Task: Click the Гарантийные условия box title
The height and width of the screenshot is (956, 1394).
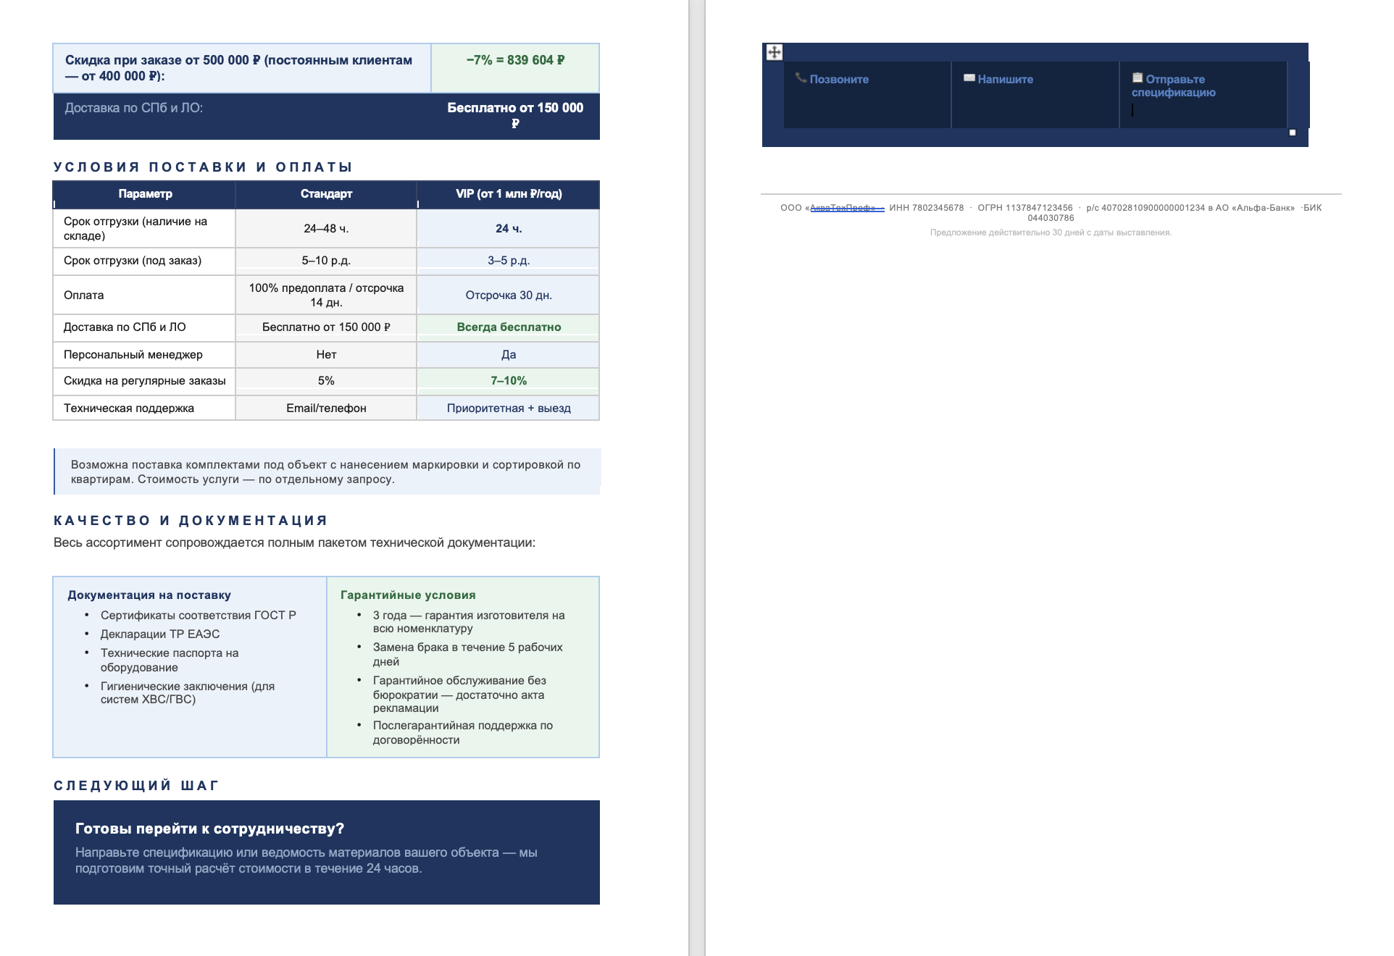Action: click(408, 595)
